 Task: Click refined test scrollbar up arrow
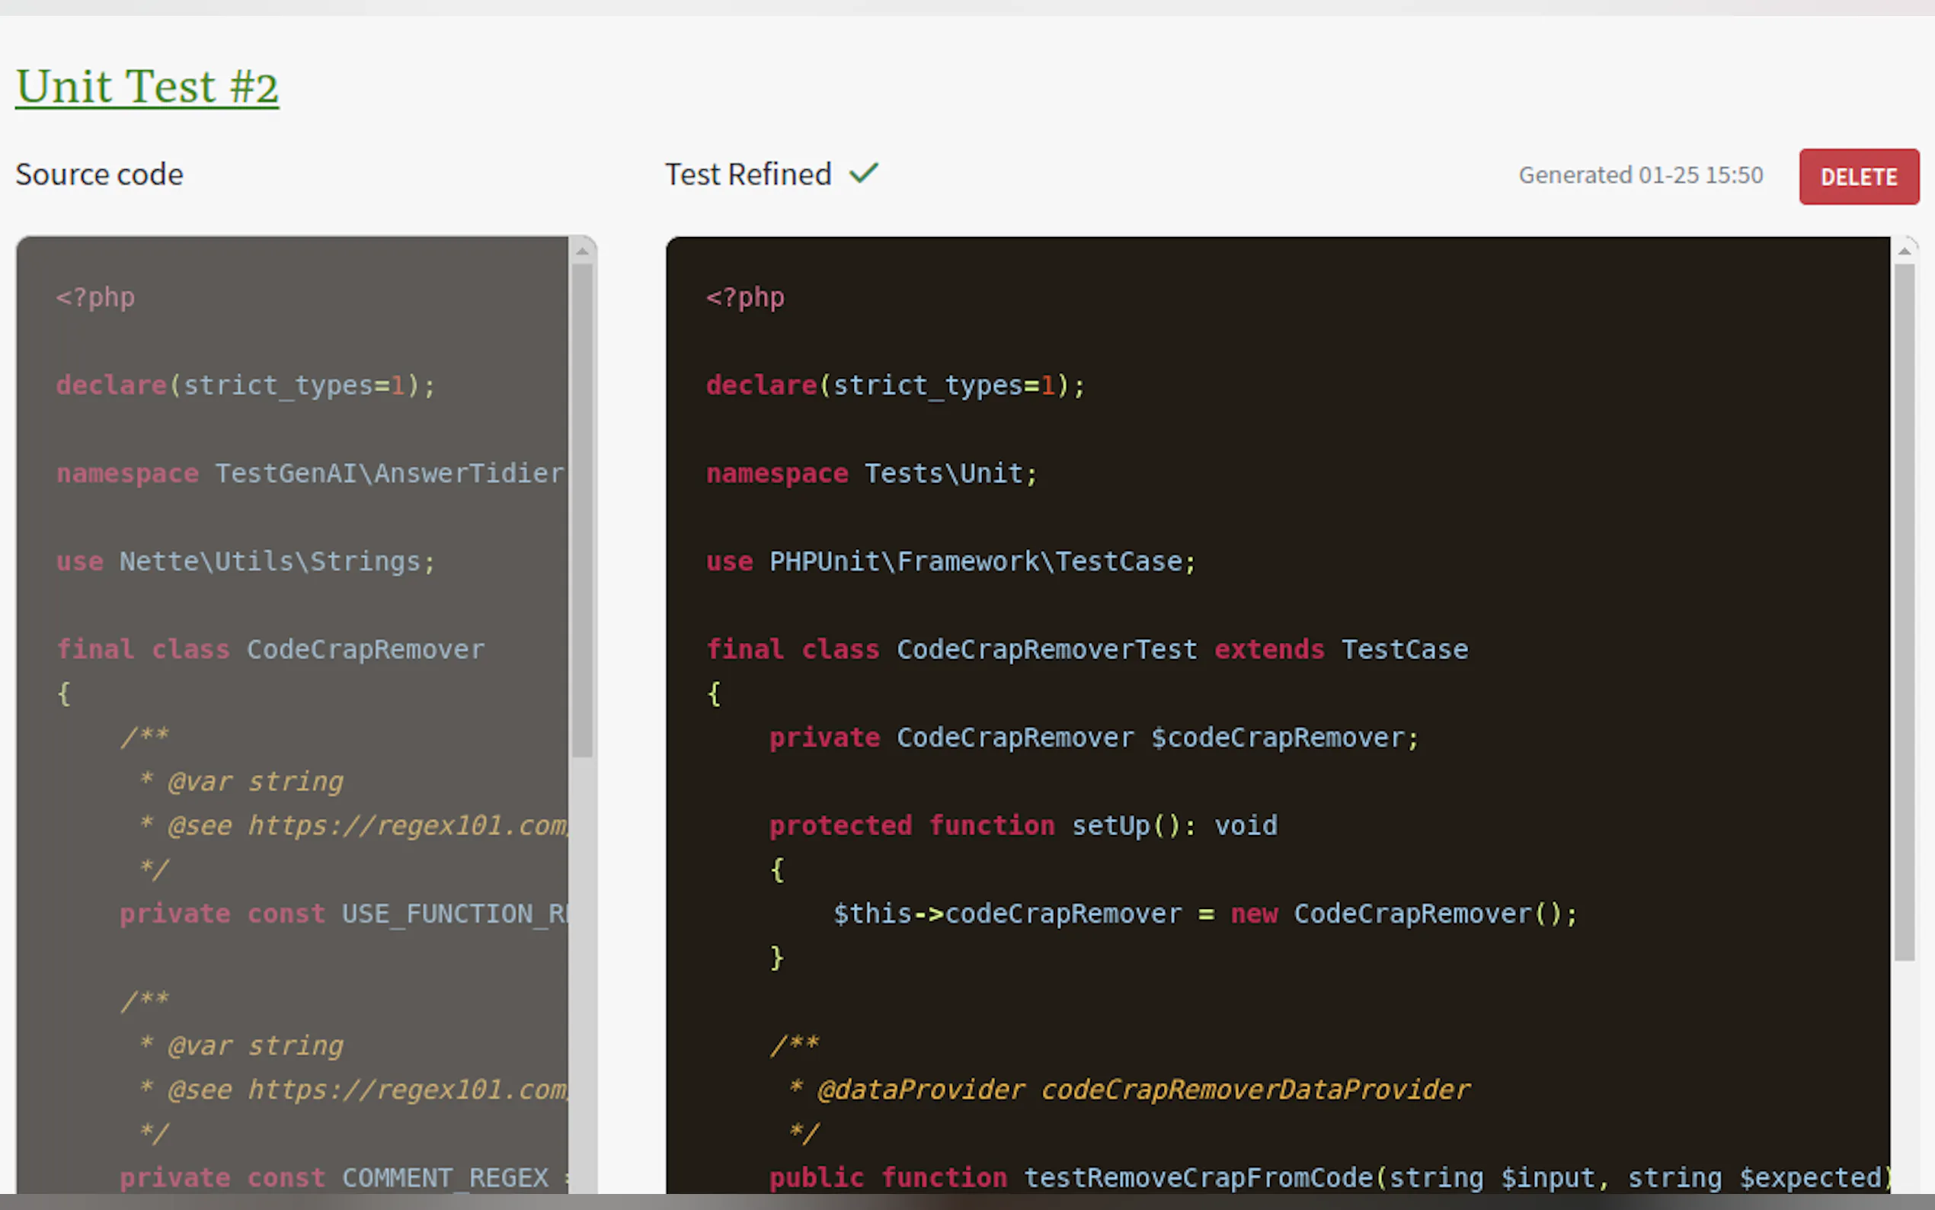tap(1905, 251)
